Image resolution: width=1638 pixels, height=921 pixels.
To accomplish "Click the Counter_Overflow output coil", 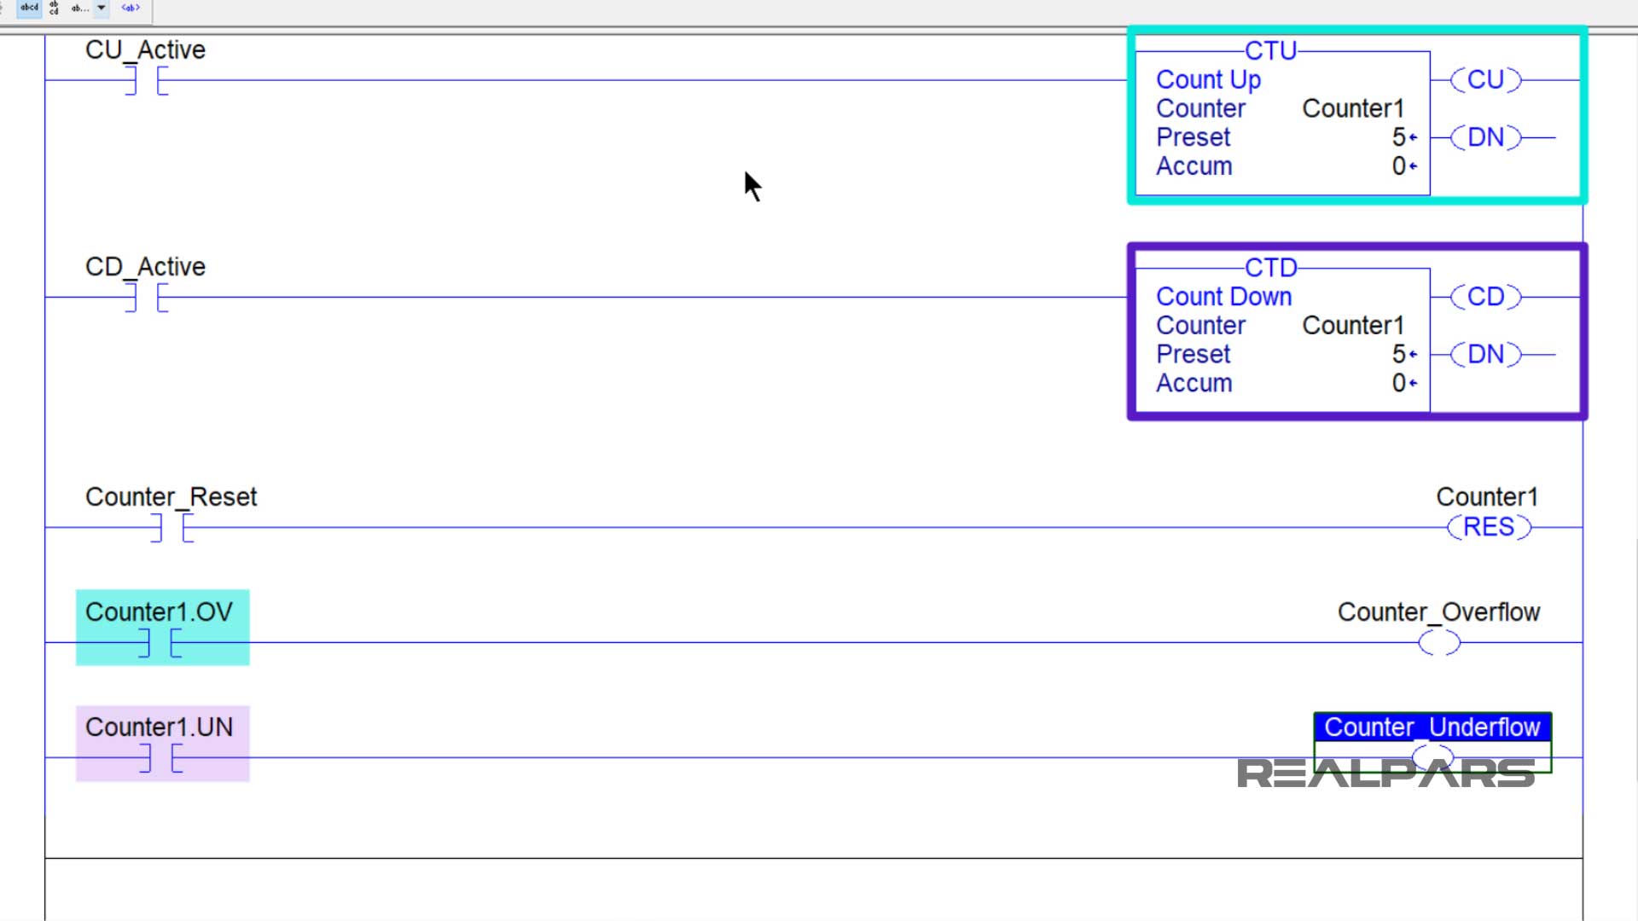I will (1438, 643).
